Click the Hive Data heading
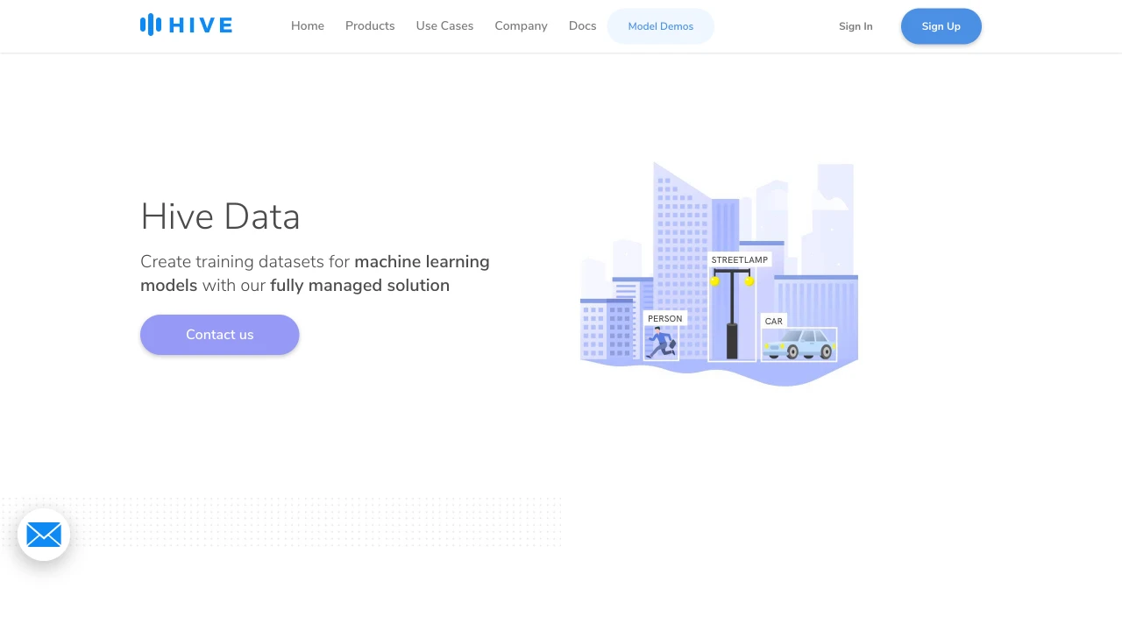Image resolution: width=1122 pixels, height=624 pixels. click(x=220, y=216)
